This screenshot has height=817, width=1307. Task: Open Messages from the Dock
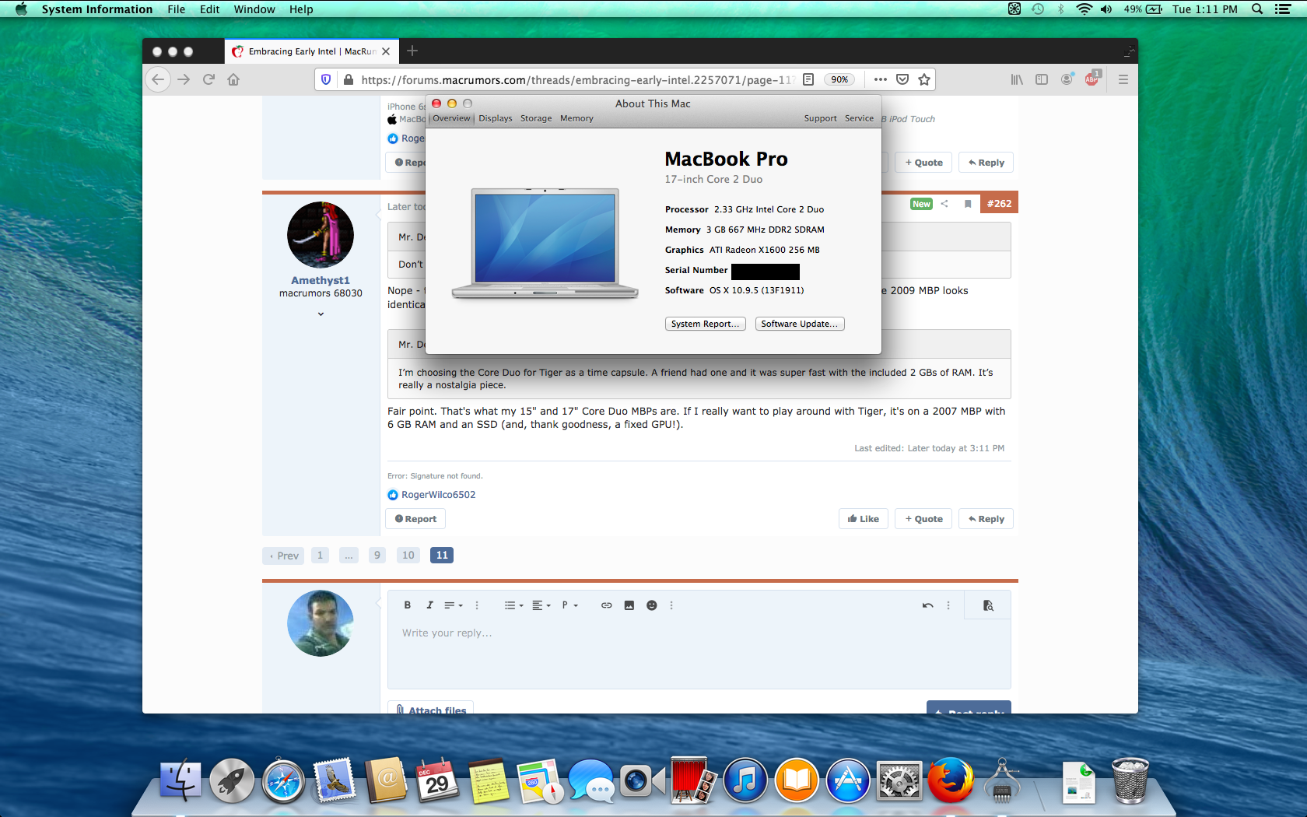591,780
